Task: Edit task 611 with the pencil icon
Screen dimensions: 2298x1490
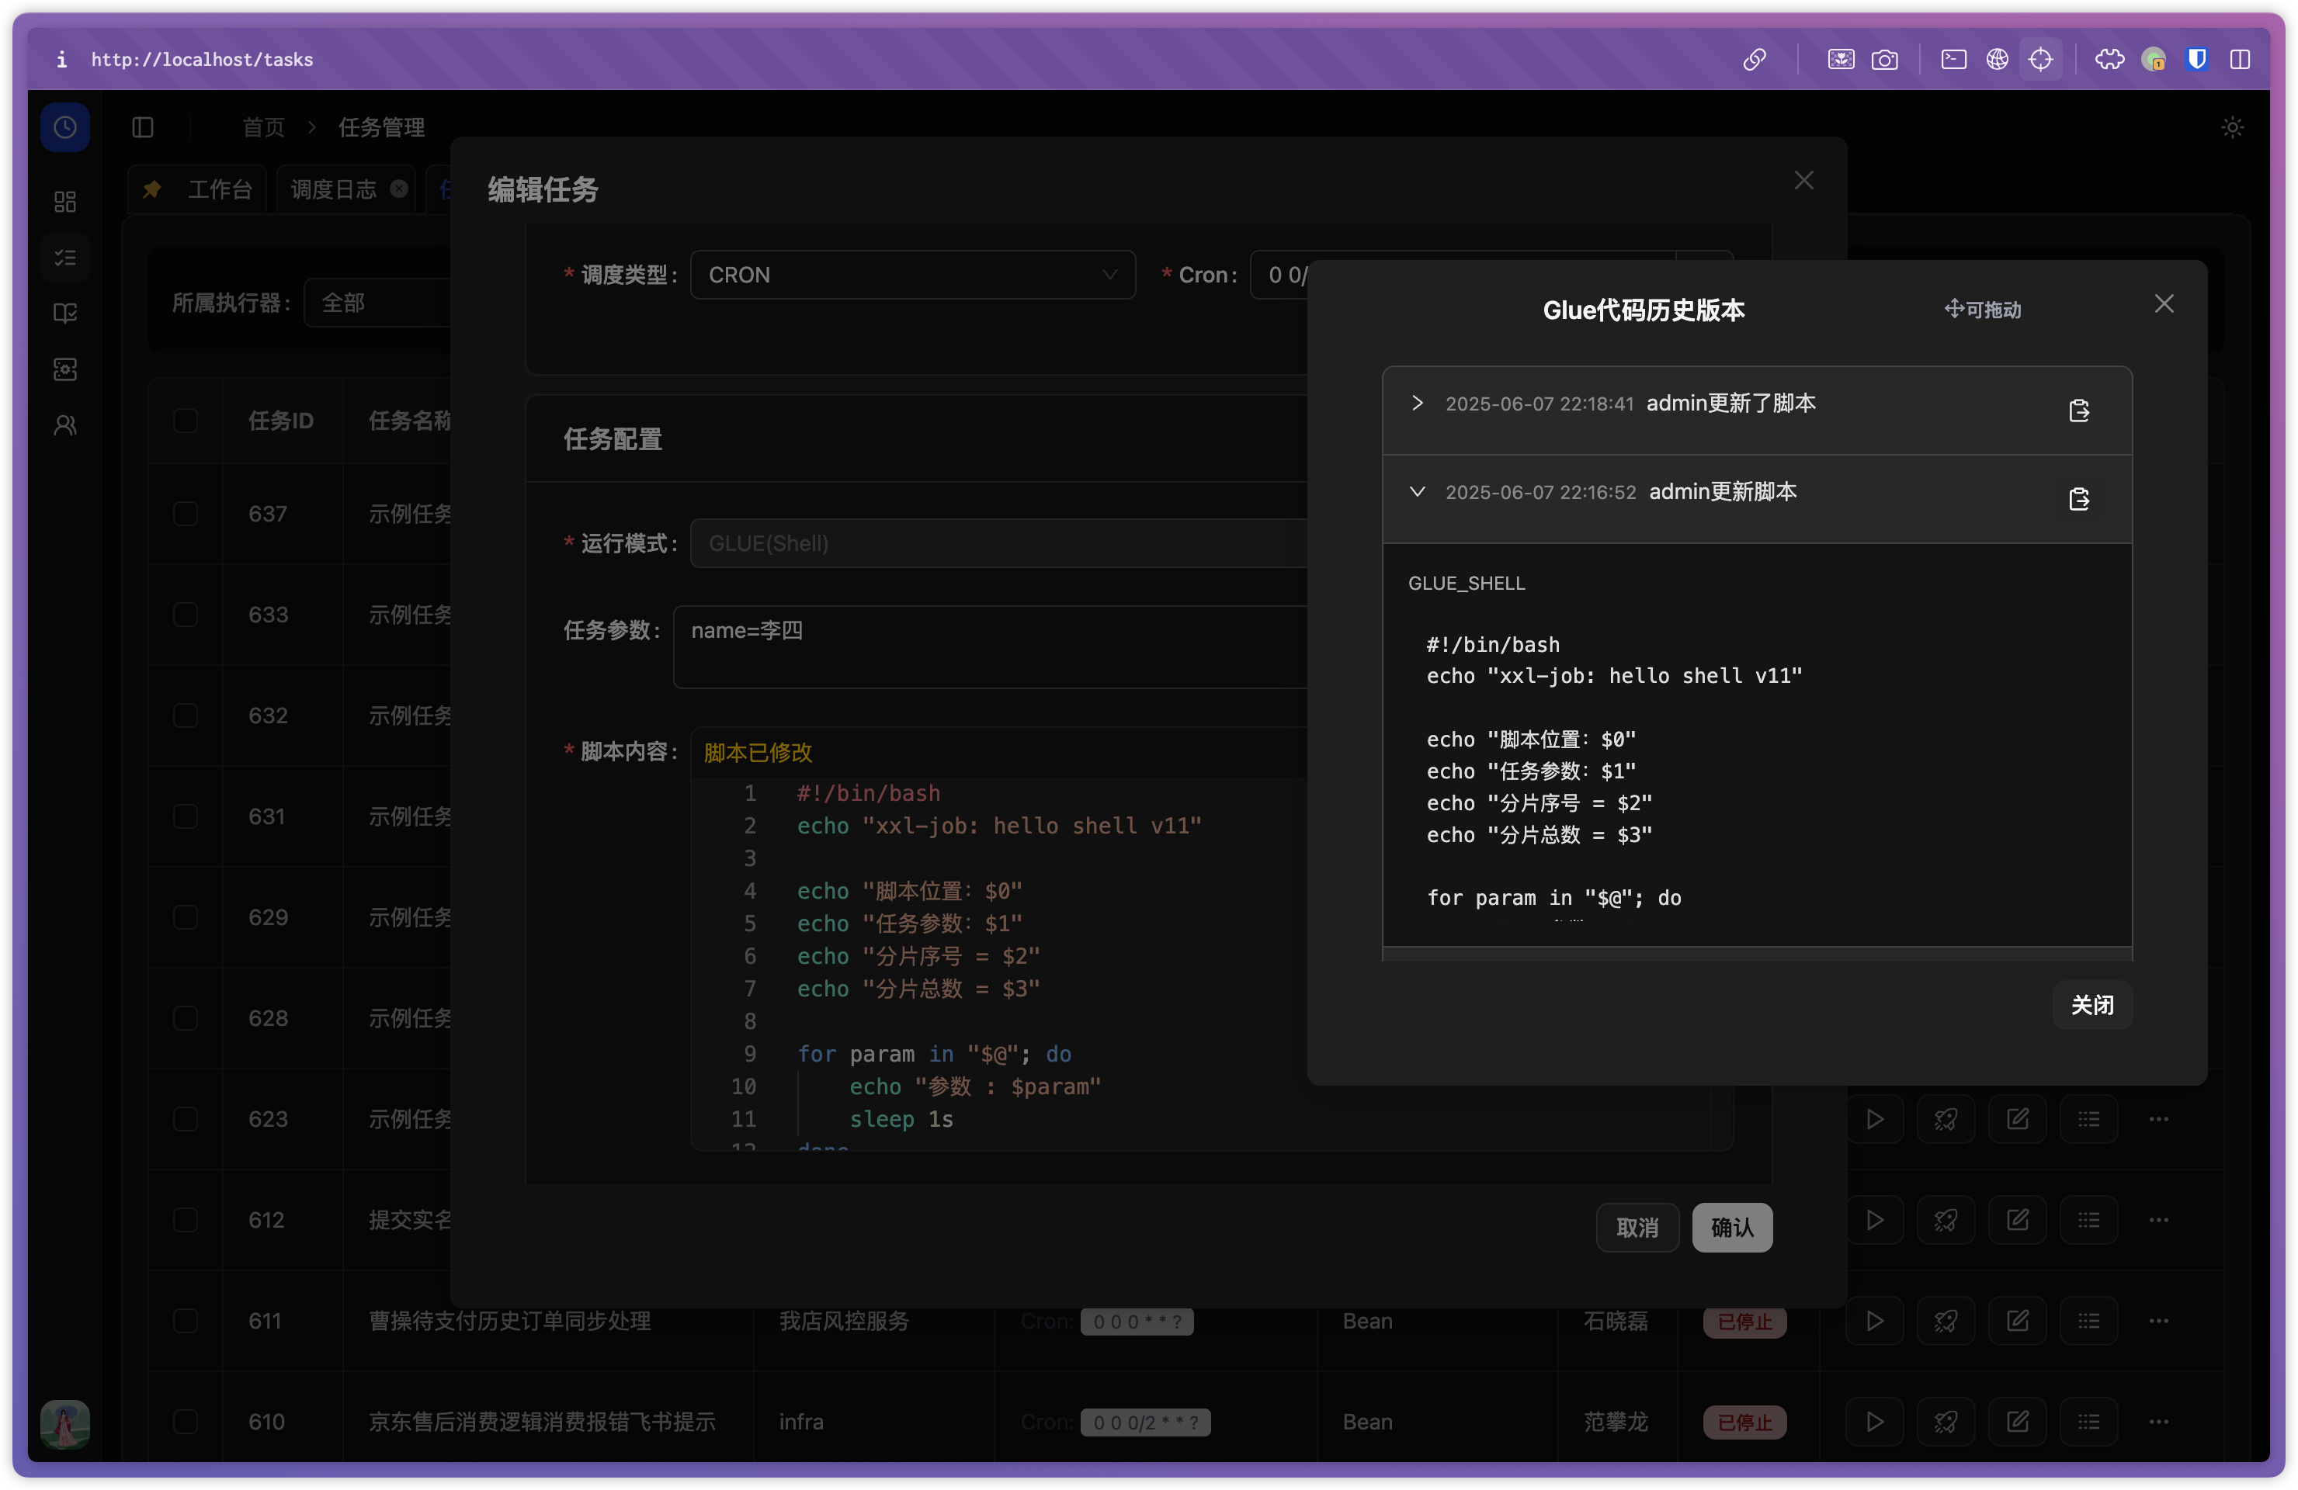Action: point(2018,1321)
